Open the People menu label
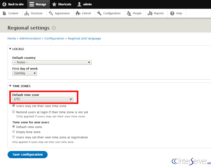211x166 pixels. point(137,13)
